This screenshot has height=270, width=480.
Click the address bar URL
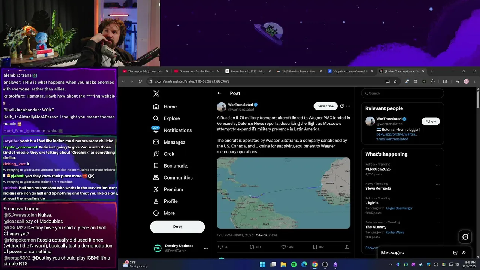coord(192,81)
